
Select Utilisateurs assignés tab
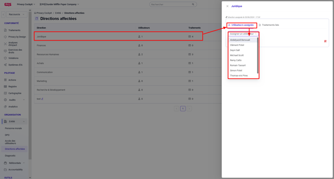241,25
